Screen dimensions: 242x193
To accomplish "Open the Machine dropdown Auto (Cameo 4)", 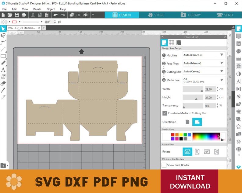I will tap(204, 55).
